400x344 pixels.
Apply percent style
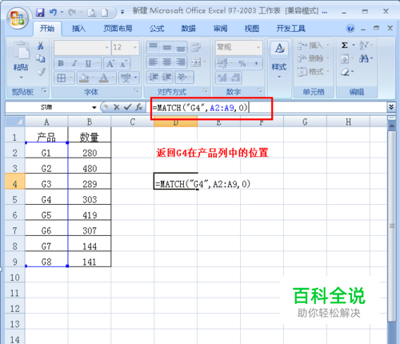coord(242,63)
